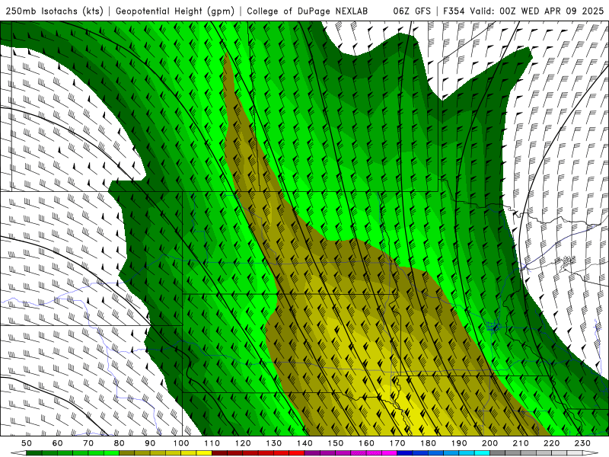The height and width of the screenshot is (457, 609).
Task: Click the "230" legend value
Action: [x=582, y=443]
